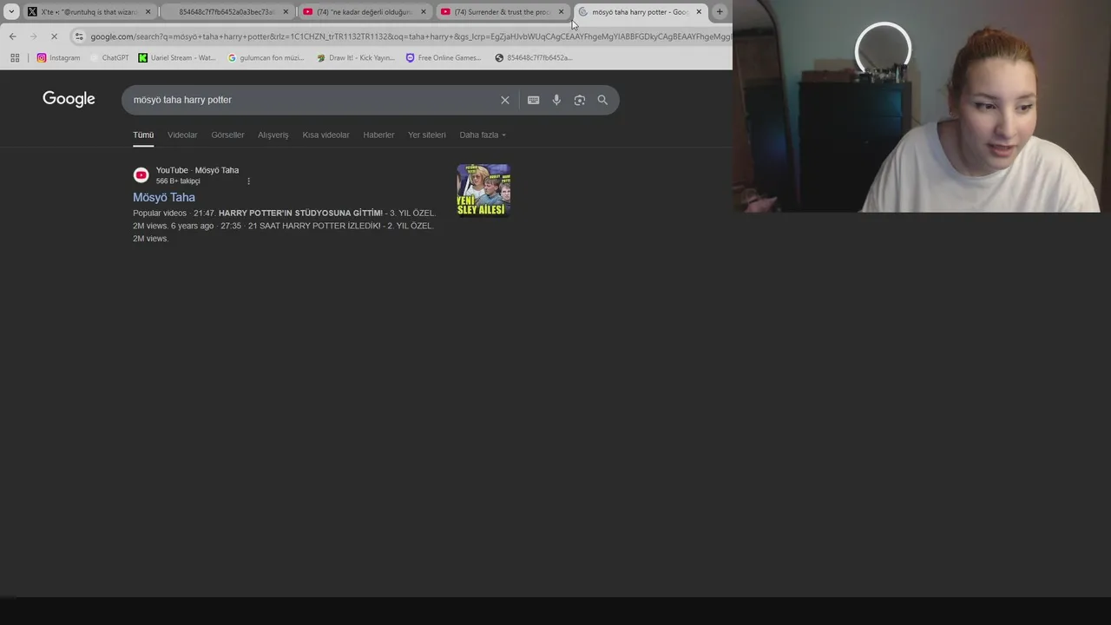Image resolution: width=1111 pixels, height=625 pixels.
Task: Switch to the 'Surrender & trust the process' tab
Action: pyautogui.click(x=503, y=12)
